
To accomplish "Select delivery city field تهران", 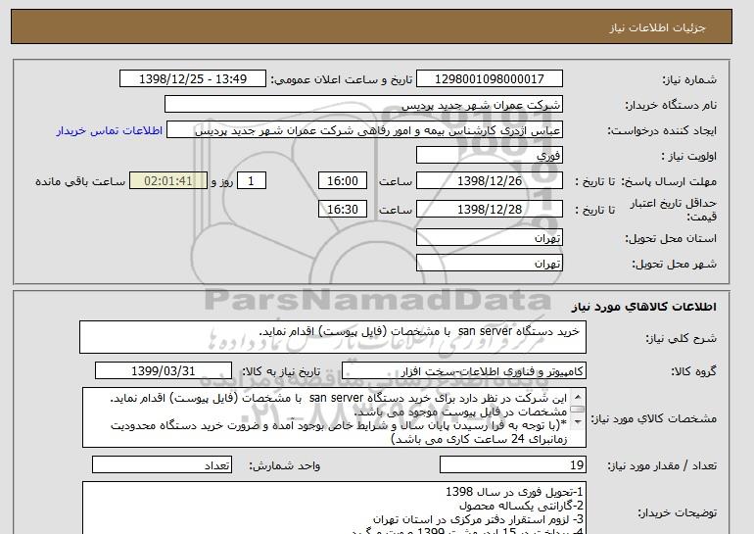I will tap(489, 264).
